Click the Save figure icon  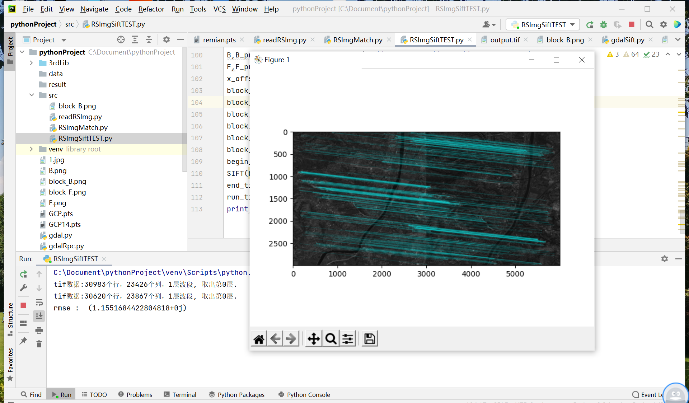(370, 339)
